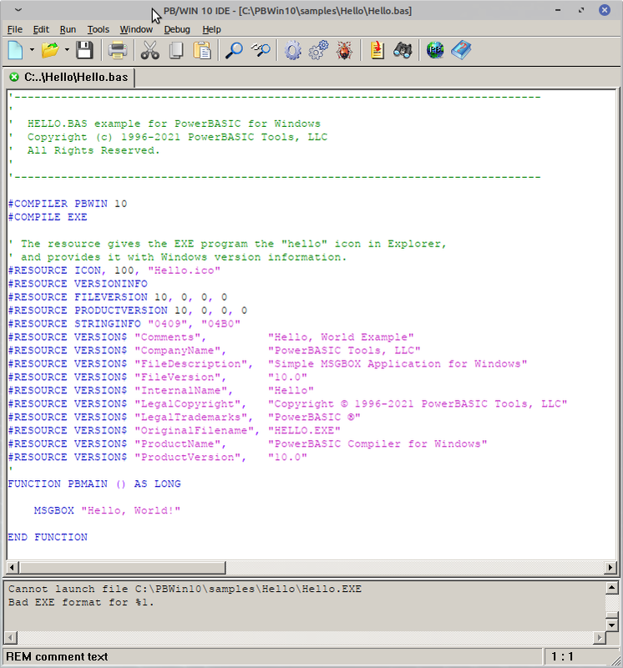Open help with the blue book icon

tap(461, 50)
